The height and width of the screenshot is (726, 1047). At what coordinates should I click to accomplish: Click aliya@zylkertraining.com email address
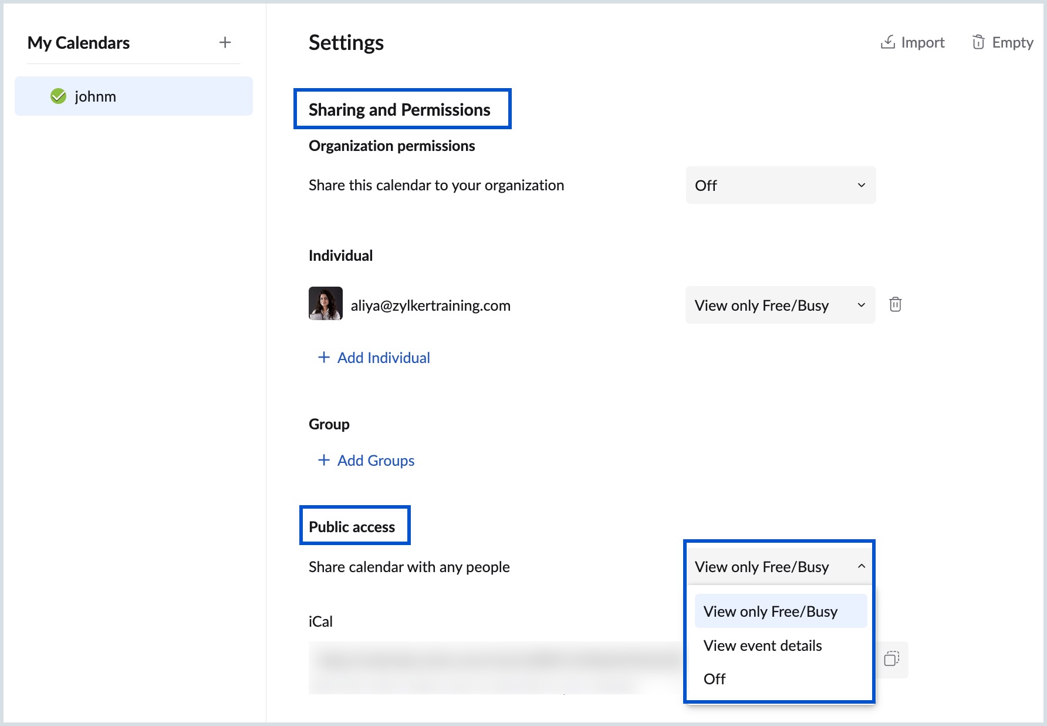coord(430,305)
